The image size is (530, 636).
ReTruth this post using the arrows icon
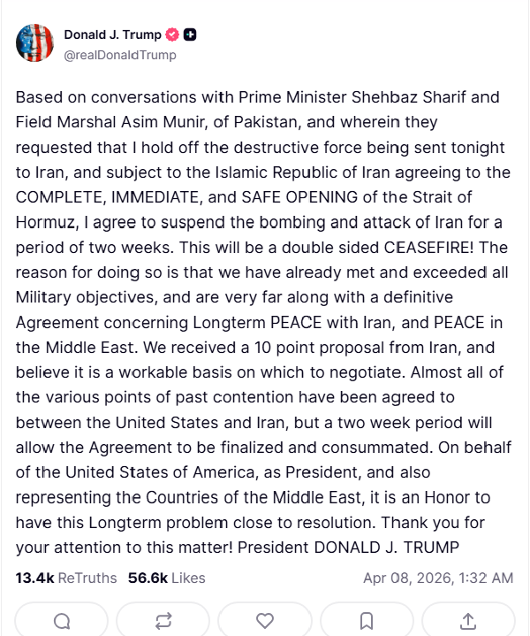click(163, 620)
